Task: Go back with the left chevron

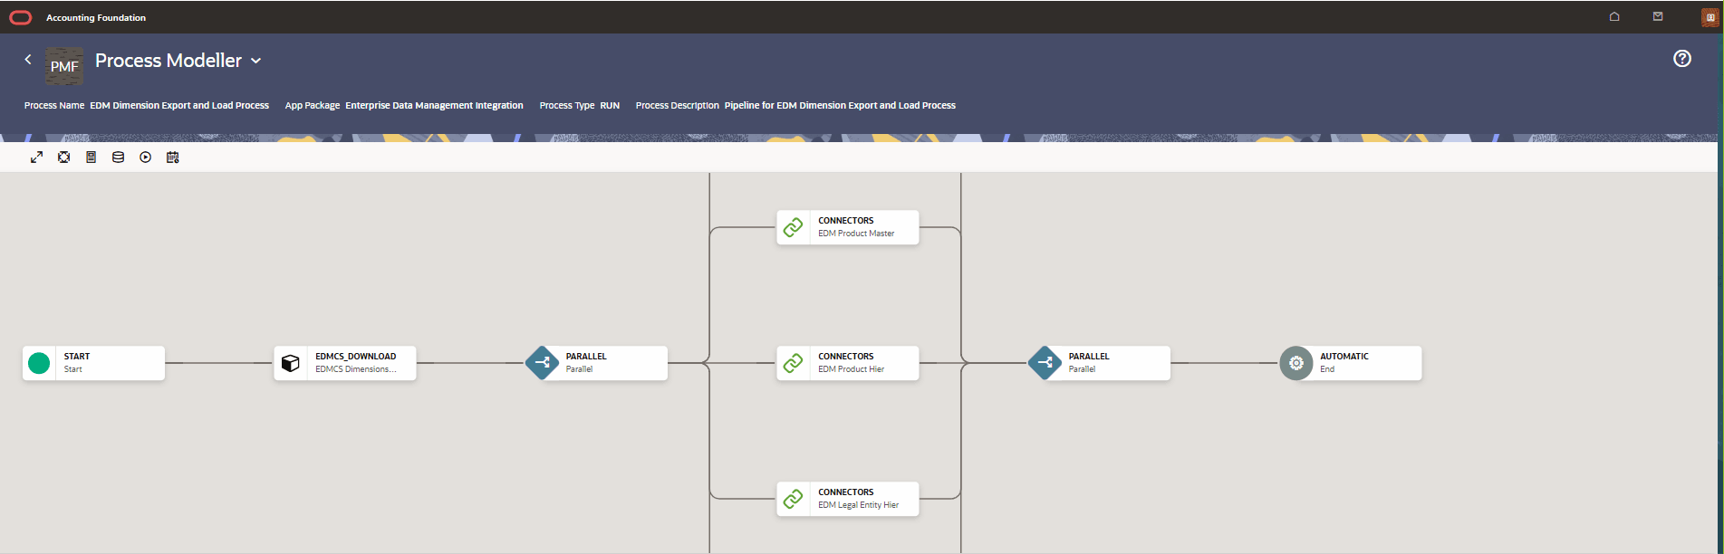Action: (x=28, y=59)
